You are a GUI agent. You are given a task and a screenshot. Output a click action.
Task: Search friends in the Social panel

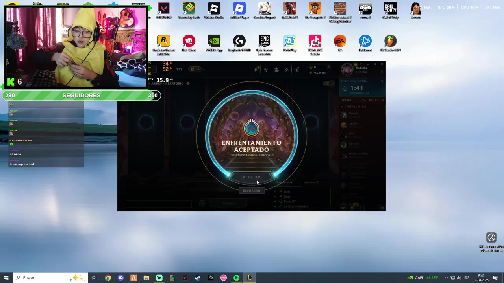tap(382, 100)
